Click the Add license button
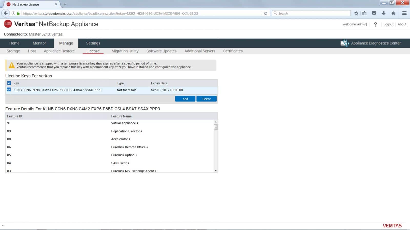Image resolution: width=410 pixels, height=230 pixels. (x=185, y=99)
